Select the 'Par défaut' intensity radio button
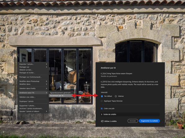Image resolution: width=185 pixels, height=138 pixels. (x=102, y=96)
